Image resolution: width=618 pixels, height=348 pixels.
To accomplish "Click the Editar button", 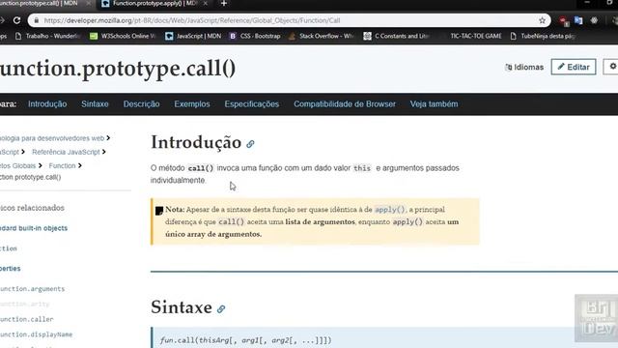I will pyautogui.click(x=574, y=67).
